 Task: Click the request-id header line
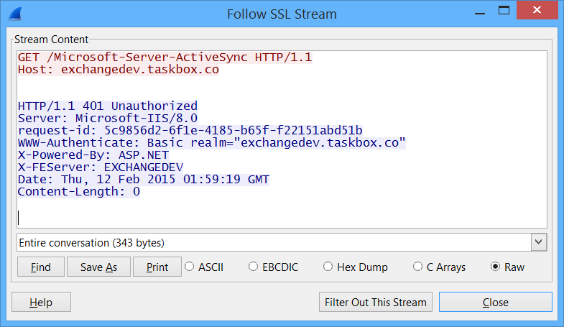tap(190, 131)
